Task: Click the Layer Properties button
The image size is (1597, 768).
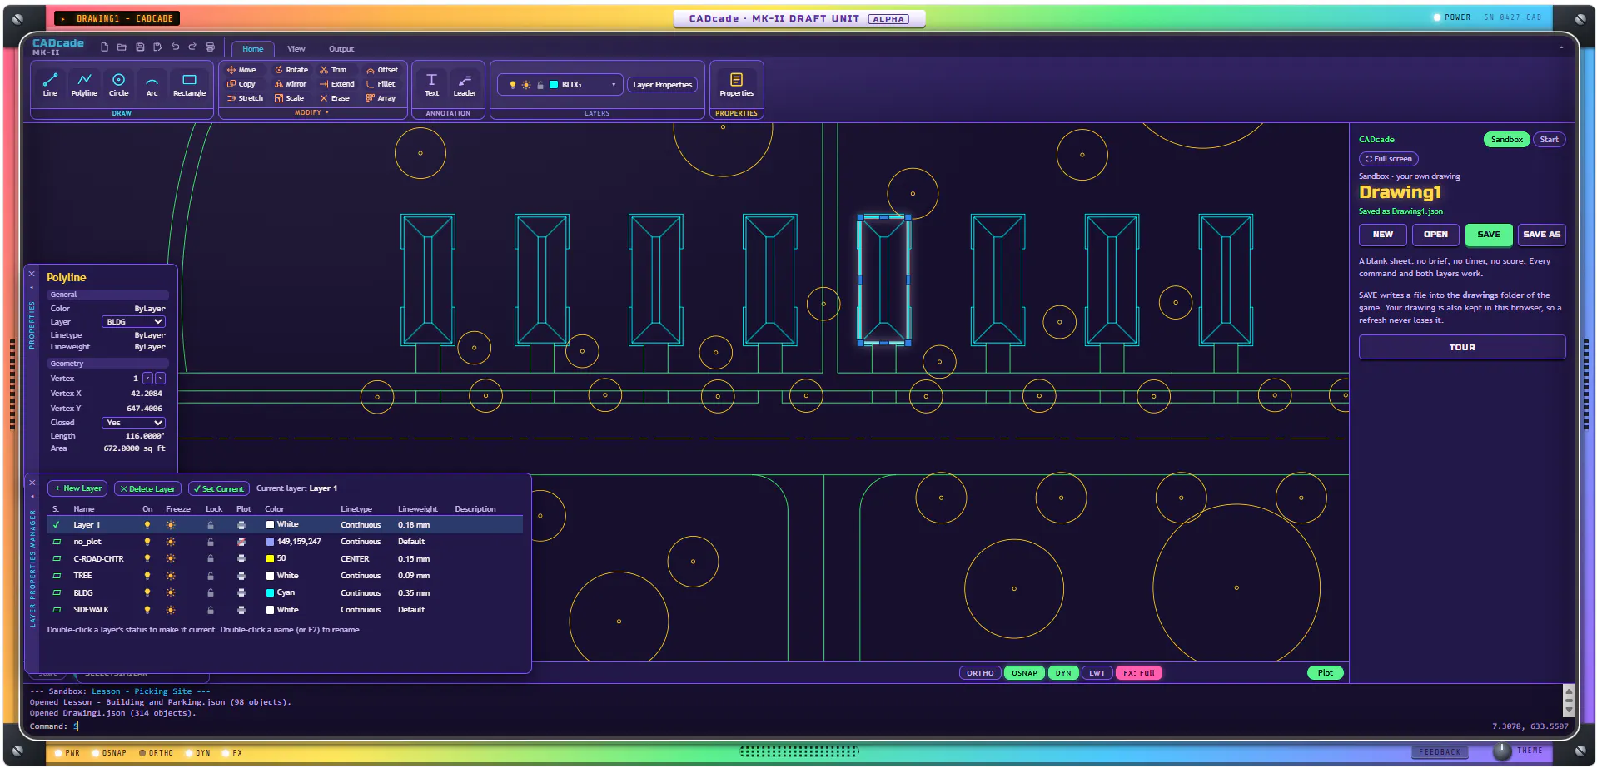Action: [x=662, y=85]
